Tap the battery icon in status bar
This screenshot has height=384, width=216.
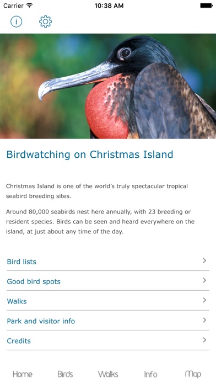(207, 6)
